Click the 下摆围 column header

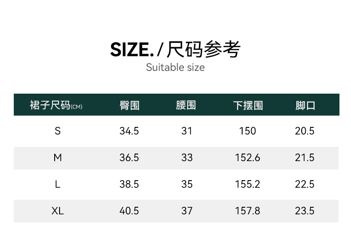247,106
